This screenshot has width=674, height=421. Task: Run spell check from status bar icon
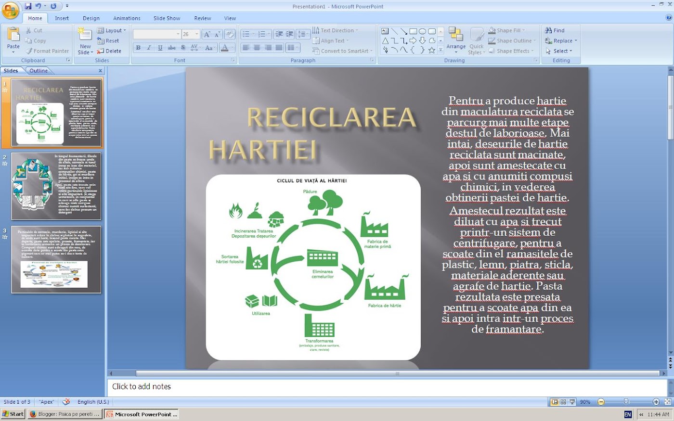(66, 402)
